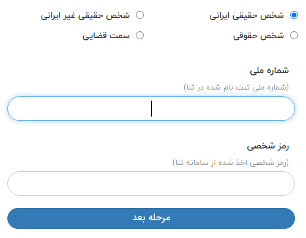Place cursor in the national ID textbox
Viewport: 306px width, 238px height.
coord(151,109)
